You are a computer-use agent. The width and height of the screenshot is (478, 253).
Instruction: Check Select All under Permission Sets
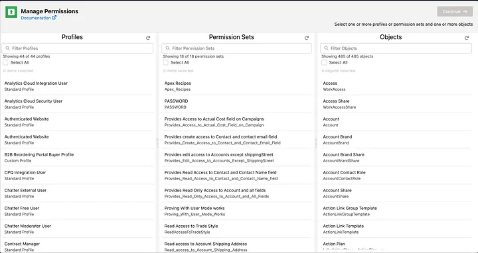(x=165, y=63)
